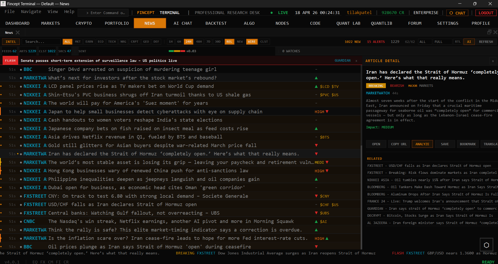Viewport: 498px width, 264px height.
Task: Select the EARN earnings filter icon
Action: [89, 42]
